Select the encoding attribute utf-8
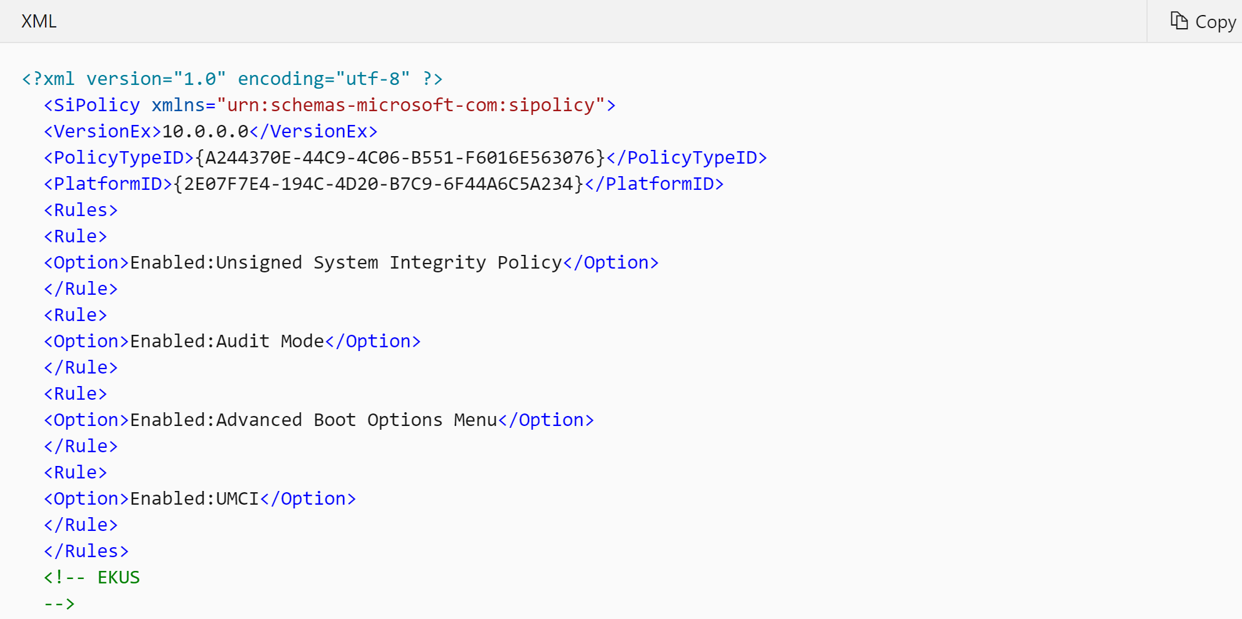The height and width of the screenshot is (619, 1242). pyautogui.click(x=372, y=78)
